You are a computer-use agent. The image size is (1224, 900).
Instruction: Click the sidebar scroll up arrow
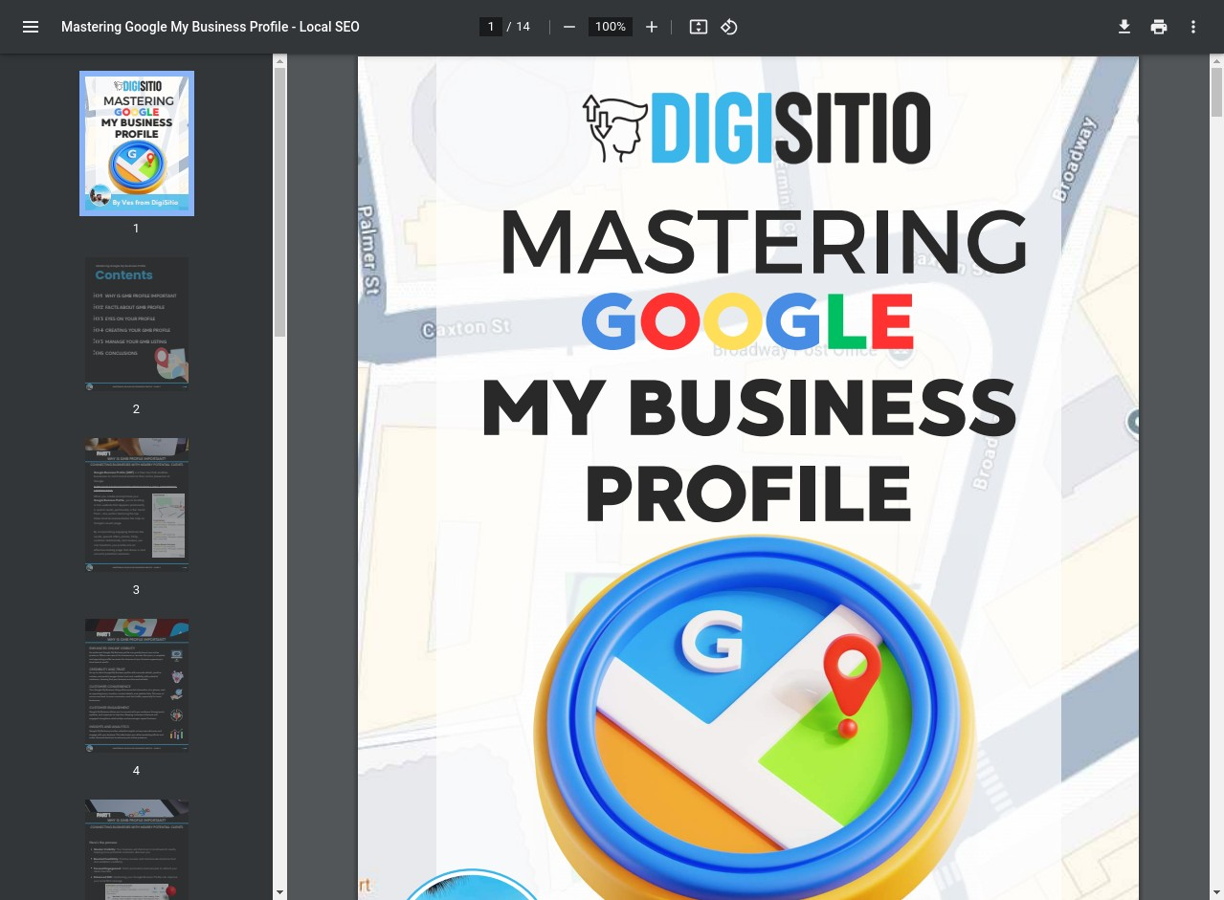click(279, 61)
